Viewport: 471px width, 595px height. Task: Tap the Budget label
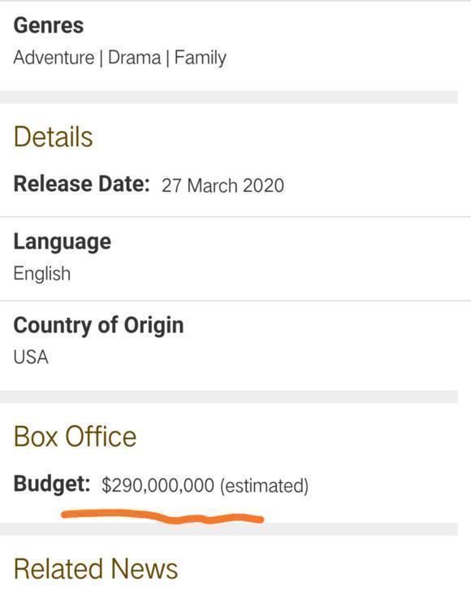[x=52, y=484]
